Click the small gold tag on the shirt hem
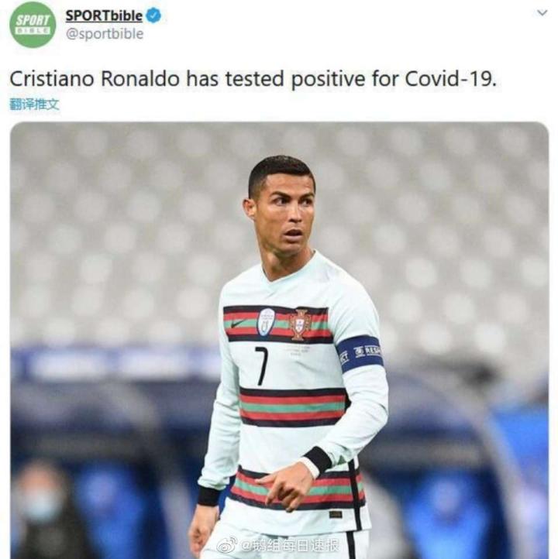Screen dimensions: 558x559 point(336,514)
